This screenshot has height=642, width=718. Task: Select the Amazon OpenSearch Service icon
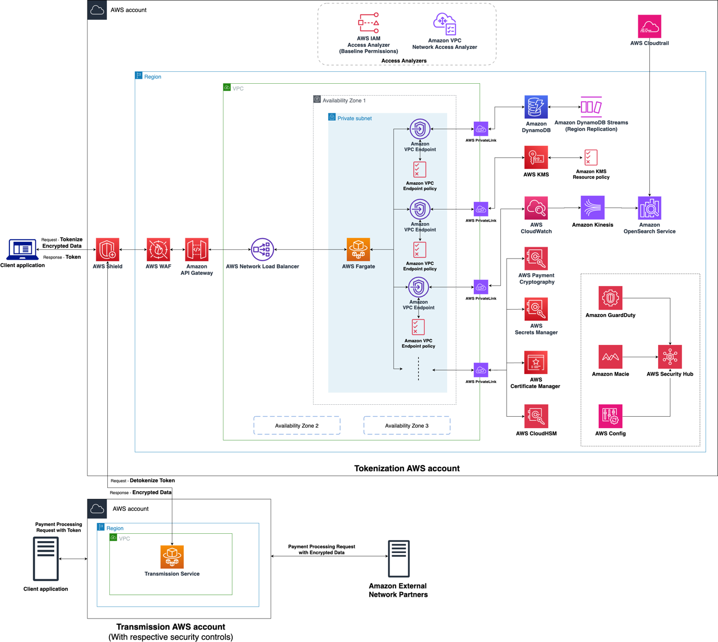point(649,208)
